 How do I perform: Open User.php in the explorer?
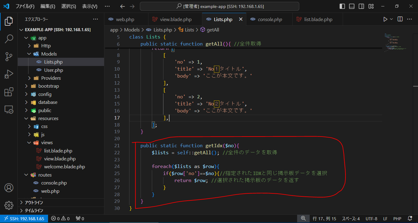[61, 70]
